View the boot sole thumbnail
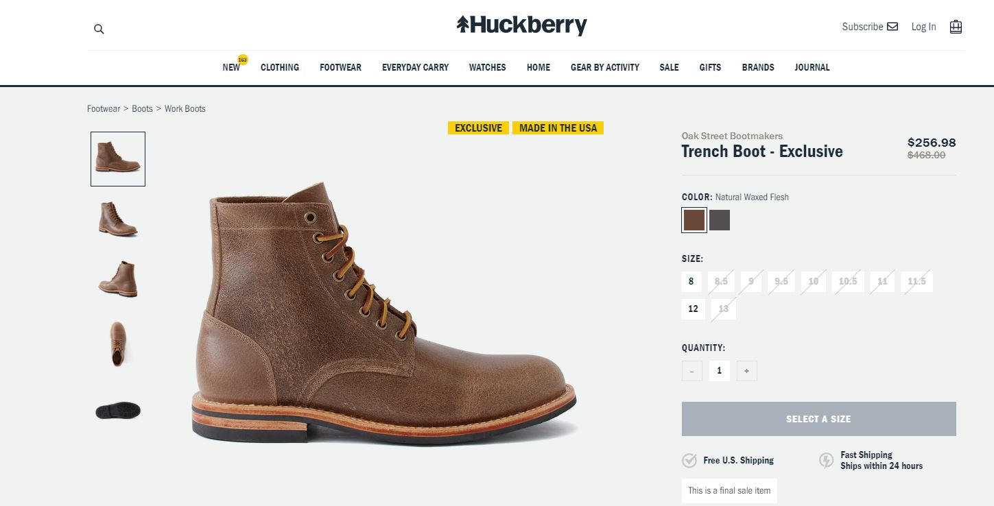The image size is (994, 506). pyautogui.click(x=118, y=411)
